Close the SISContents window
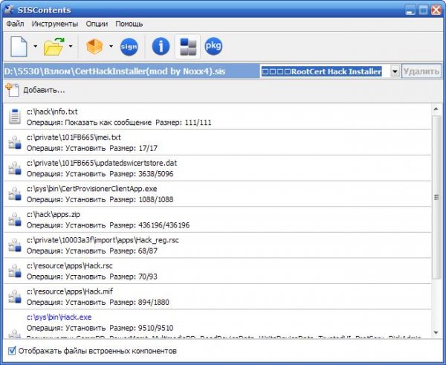Screen dimensions: 446x365 click(436, 10)
